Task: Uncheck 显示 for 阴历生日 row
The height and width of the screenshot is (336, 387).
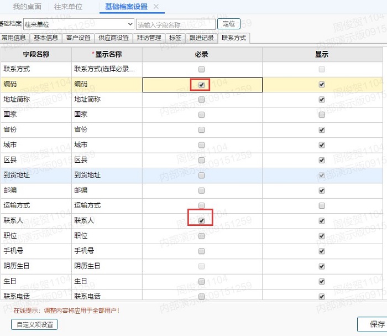Action: [322, 266]
